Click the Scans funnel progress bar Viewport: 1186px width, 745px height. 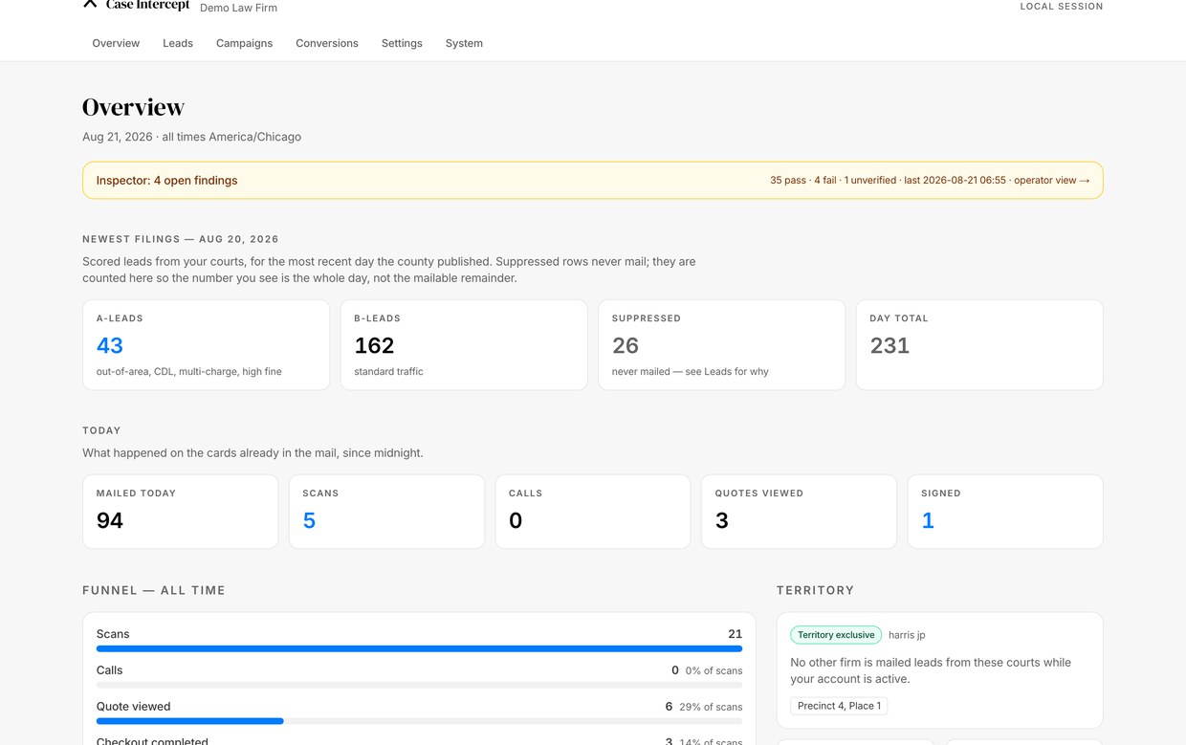[x=419, y=648]
